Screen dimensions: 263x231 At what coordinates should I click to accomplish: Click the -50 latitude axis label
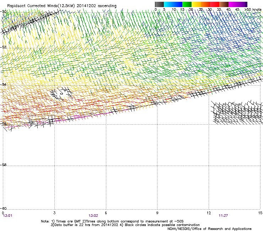[x=3, y=12]
